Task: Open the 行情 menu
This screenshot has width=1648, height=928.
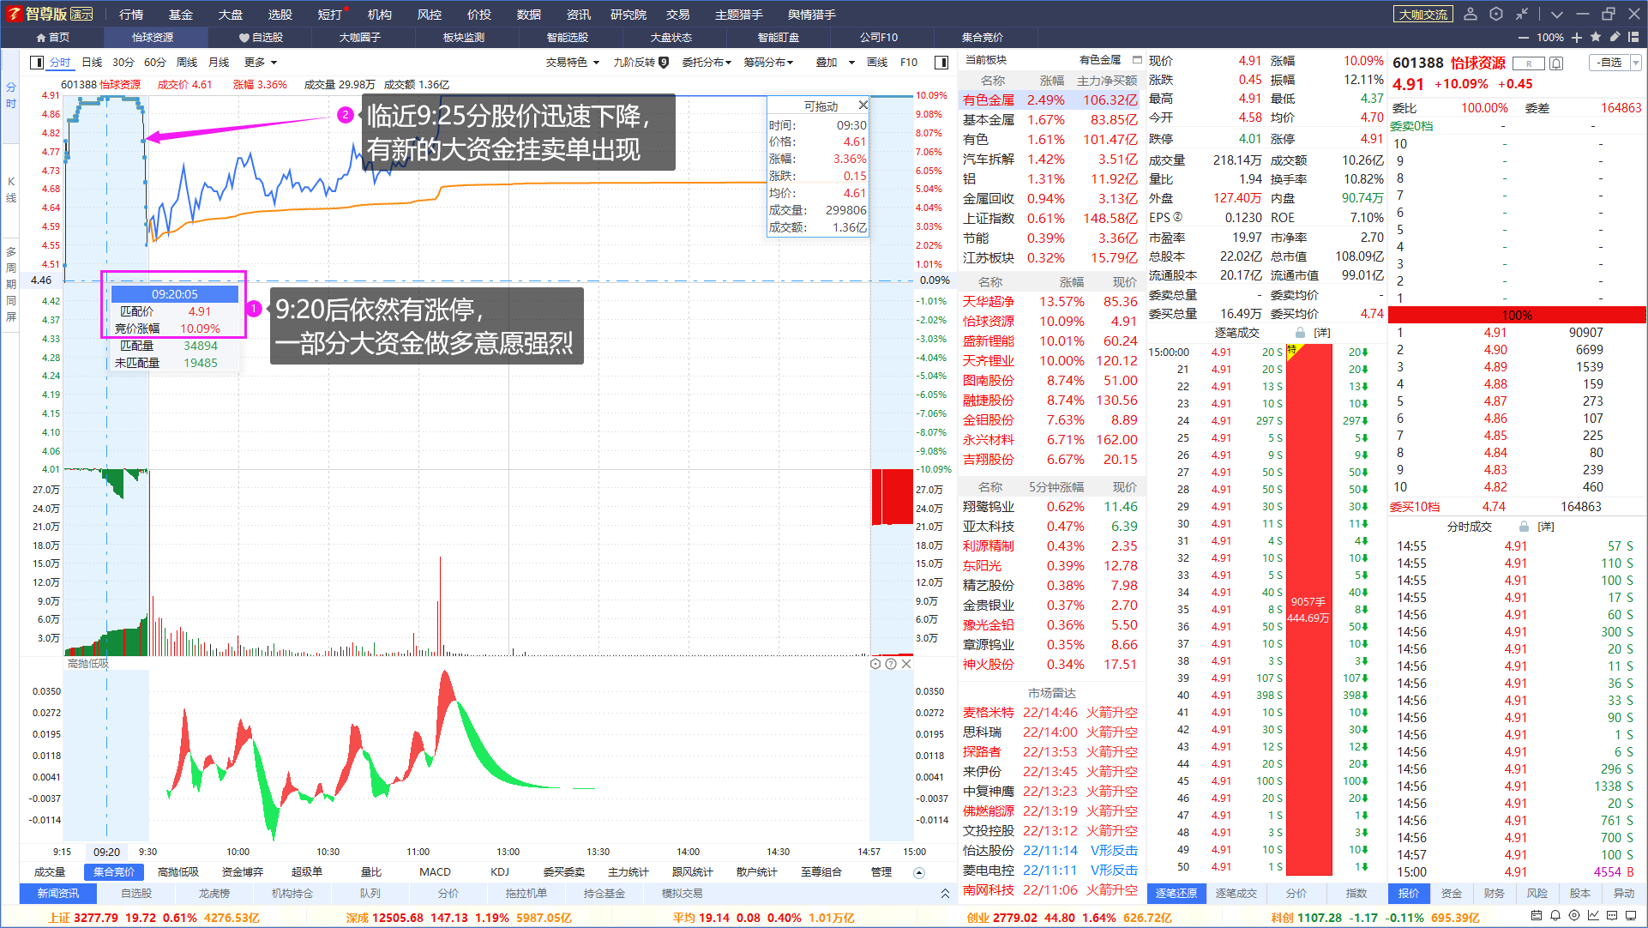Action: (131, 15)
